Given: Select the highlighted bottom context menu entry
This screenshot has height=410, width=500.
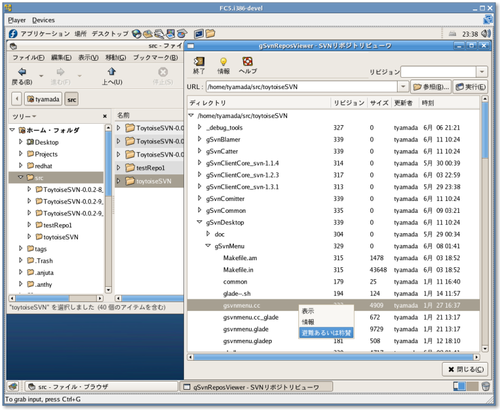Looking at the screenshot, I should 326,332.
